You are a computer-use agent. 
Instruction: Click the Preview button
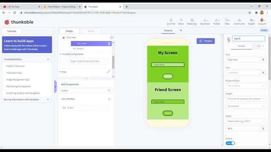pyautogui.click(x=206, y=41)
